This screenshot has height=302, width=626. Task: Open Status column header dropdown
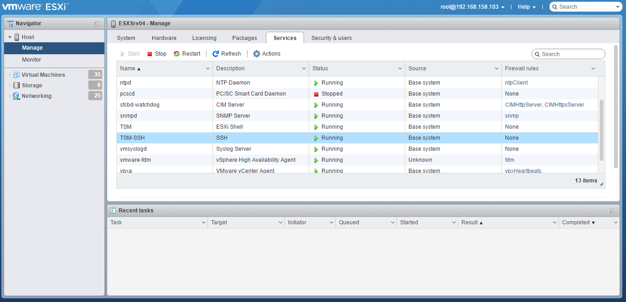400,68
